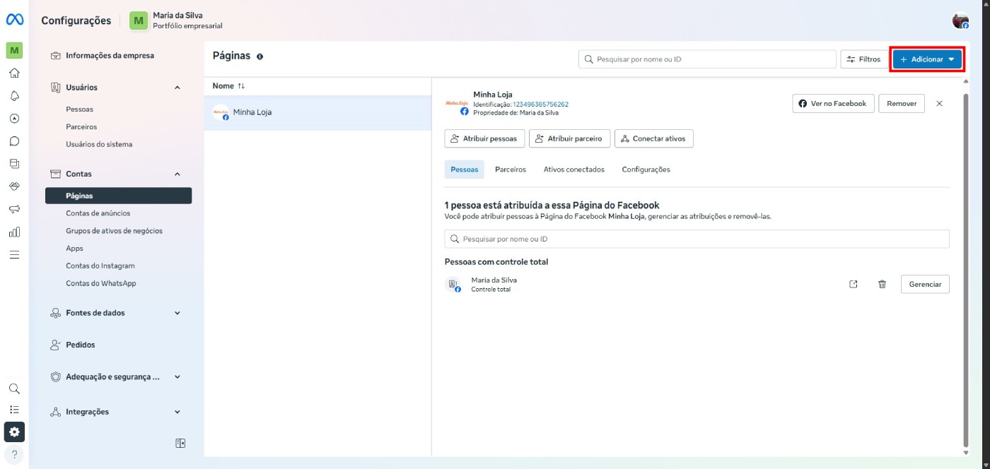Click the Meta logo icon
The width and height of the screenshot is (990, 469).
click(14, 20)
